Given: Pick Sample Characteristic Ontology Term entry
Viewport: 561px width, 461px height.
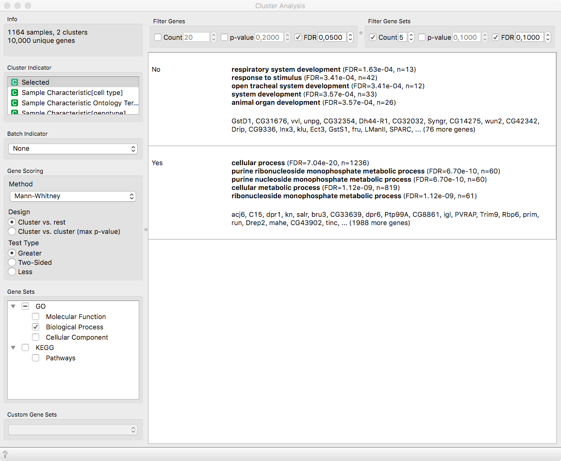Looking at the screenshot, I should pyautogui.click(x=73, y=103).
